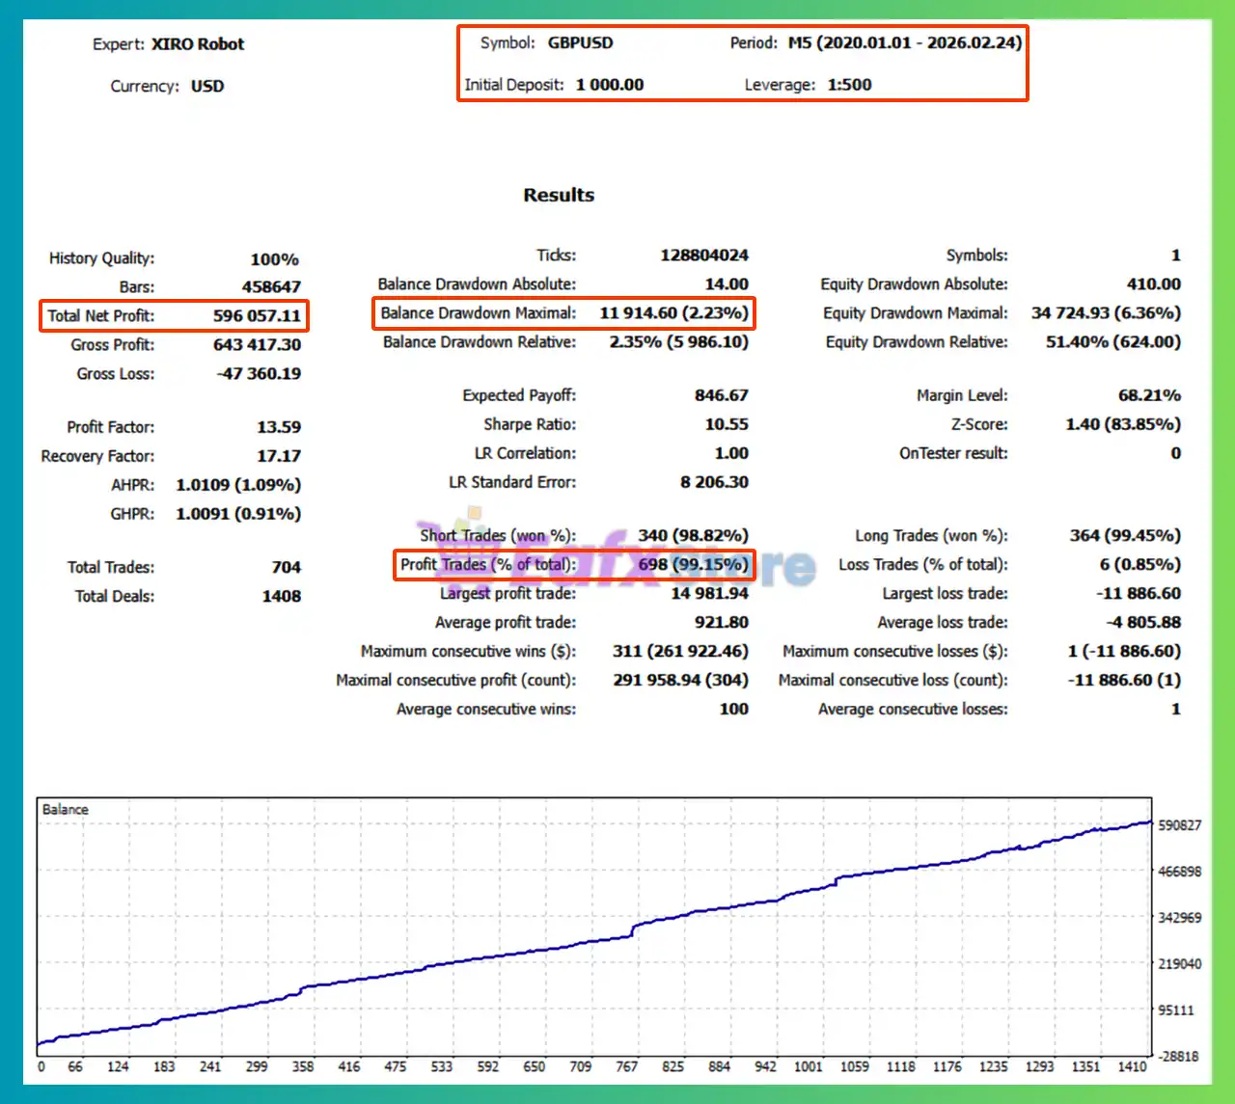The height and width of the screenshot is (1104, 1235).
Task: Click Profit Trades value 698 (99.15%)
Action: (693, 565)
